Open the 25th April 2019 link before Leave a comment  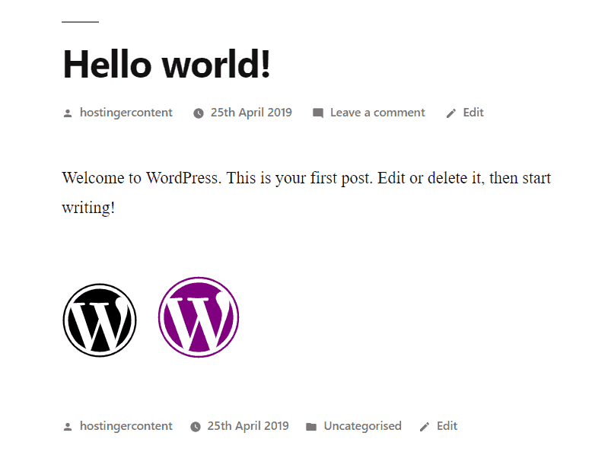(x=251, y=113)
